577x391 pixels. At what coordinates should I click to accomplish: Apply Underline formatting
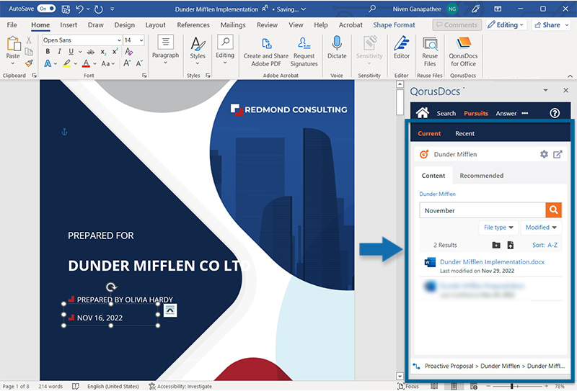(71, 51)
